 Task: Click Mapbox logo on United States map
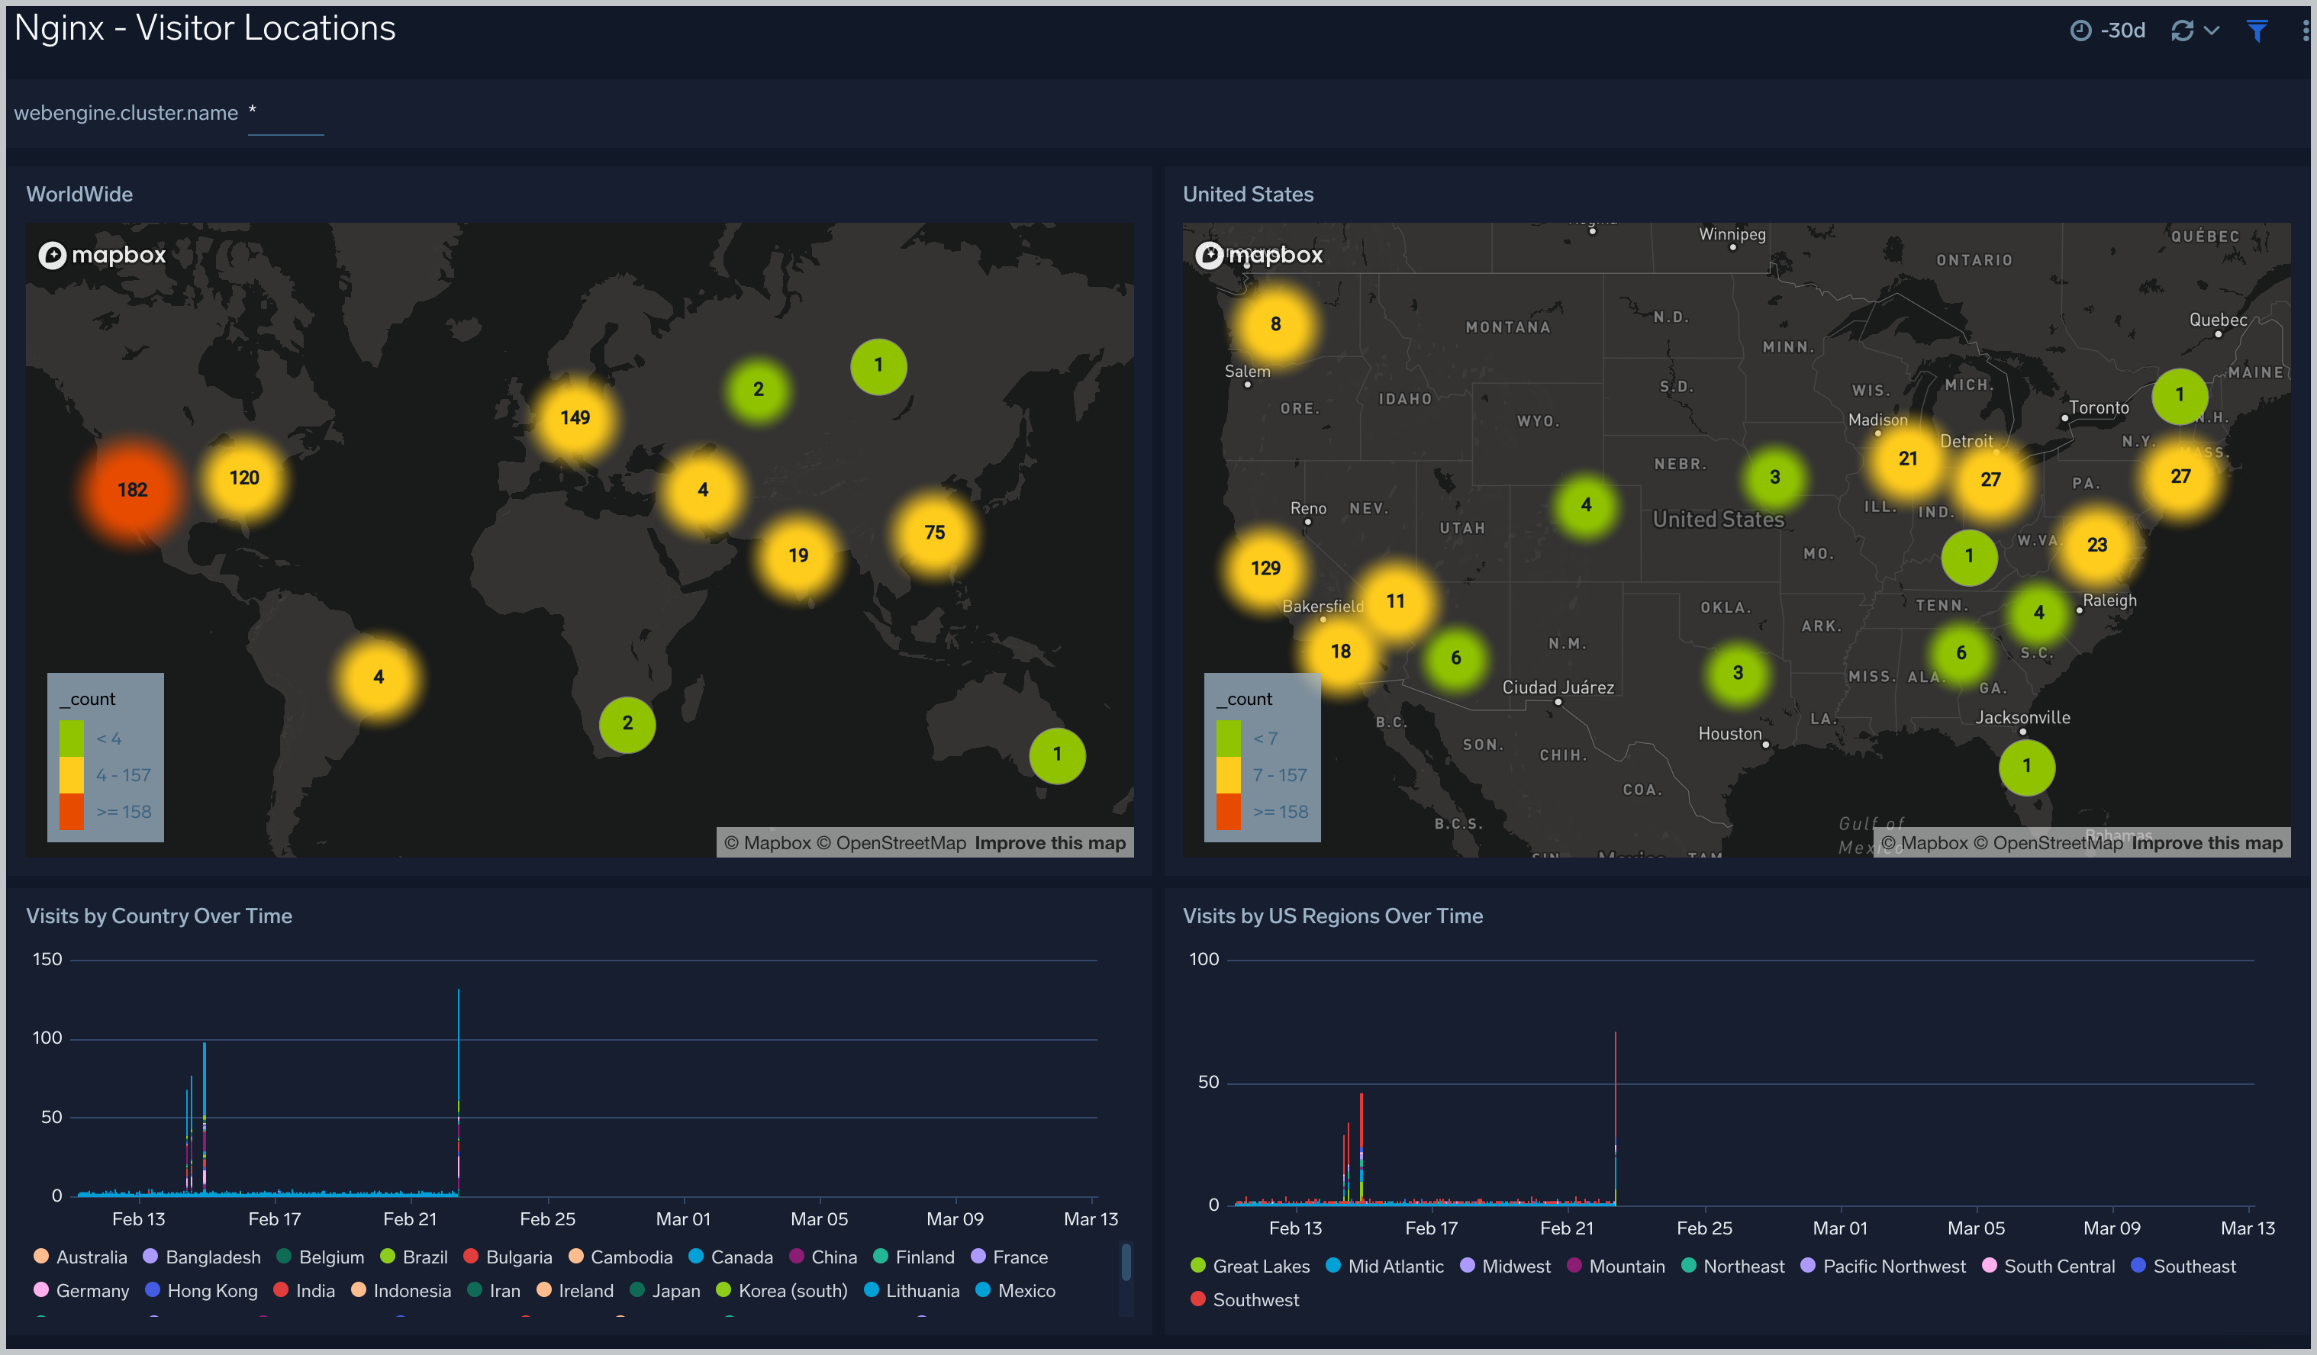pos(1258,255)
